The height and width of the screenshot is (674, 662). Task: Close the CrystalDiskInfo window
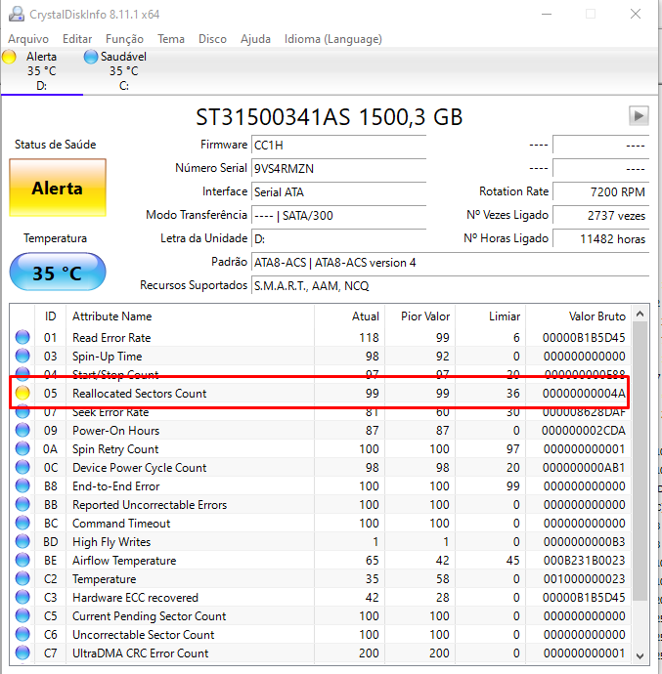(x=636, y=14)
